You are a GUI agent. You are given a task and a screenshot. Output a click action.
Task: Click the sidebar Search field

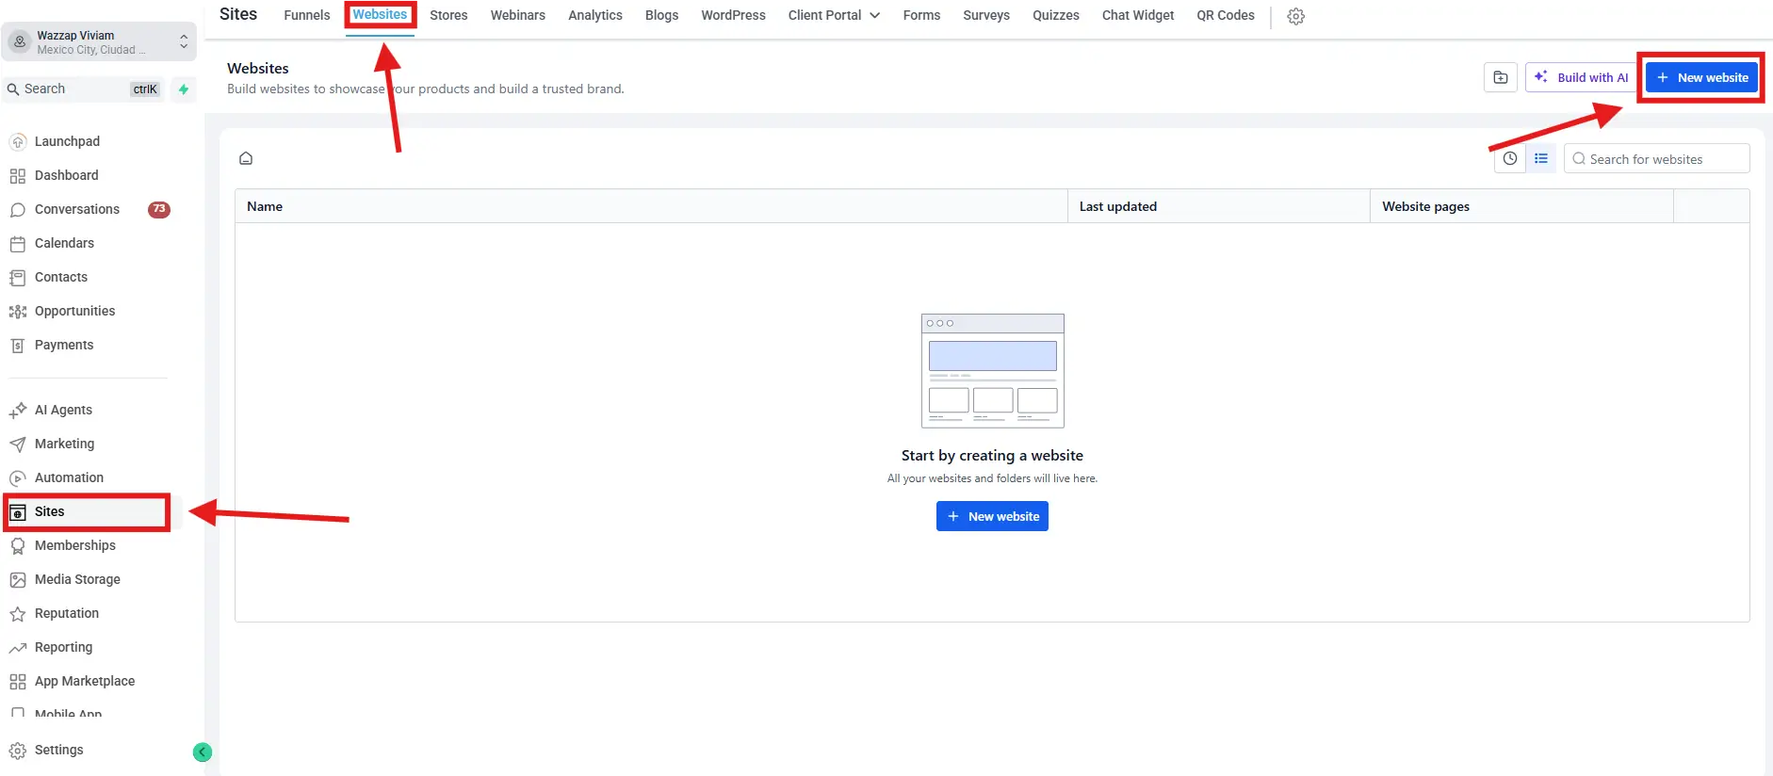[x=85, y=89]
